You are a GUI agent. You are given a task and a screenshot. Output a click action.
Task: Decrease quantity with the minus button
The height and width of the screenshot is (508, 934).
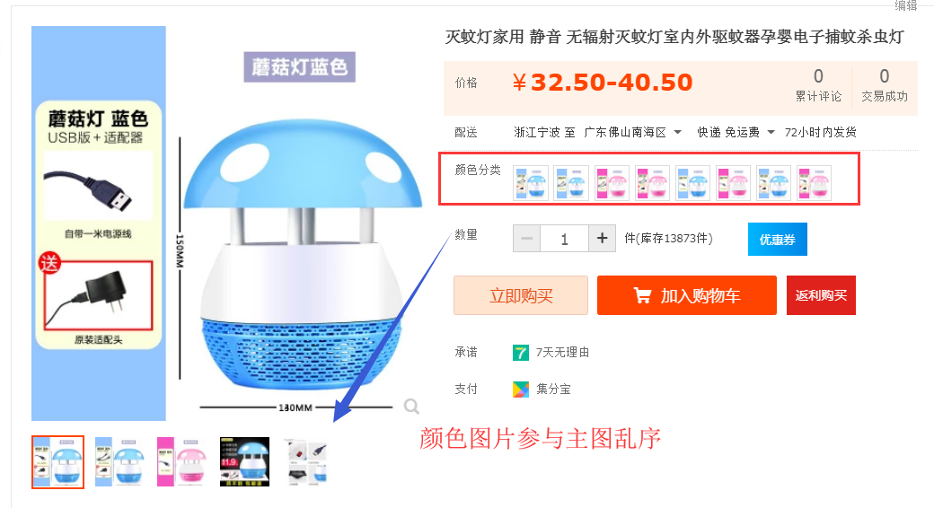(x=526, y=238)
